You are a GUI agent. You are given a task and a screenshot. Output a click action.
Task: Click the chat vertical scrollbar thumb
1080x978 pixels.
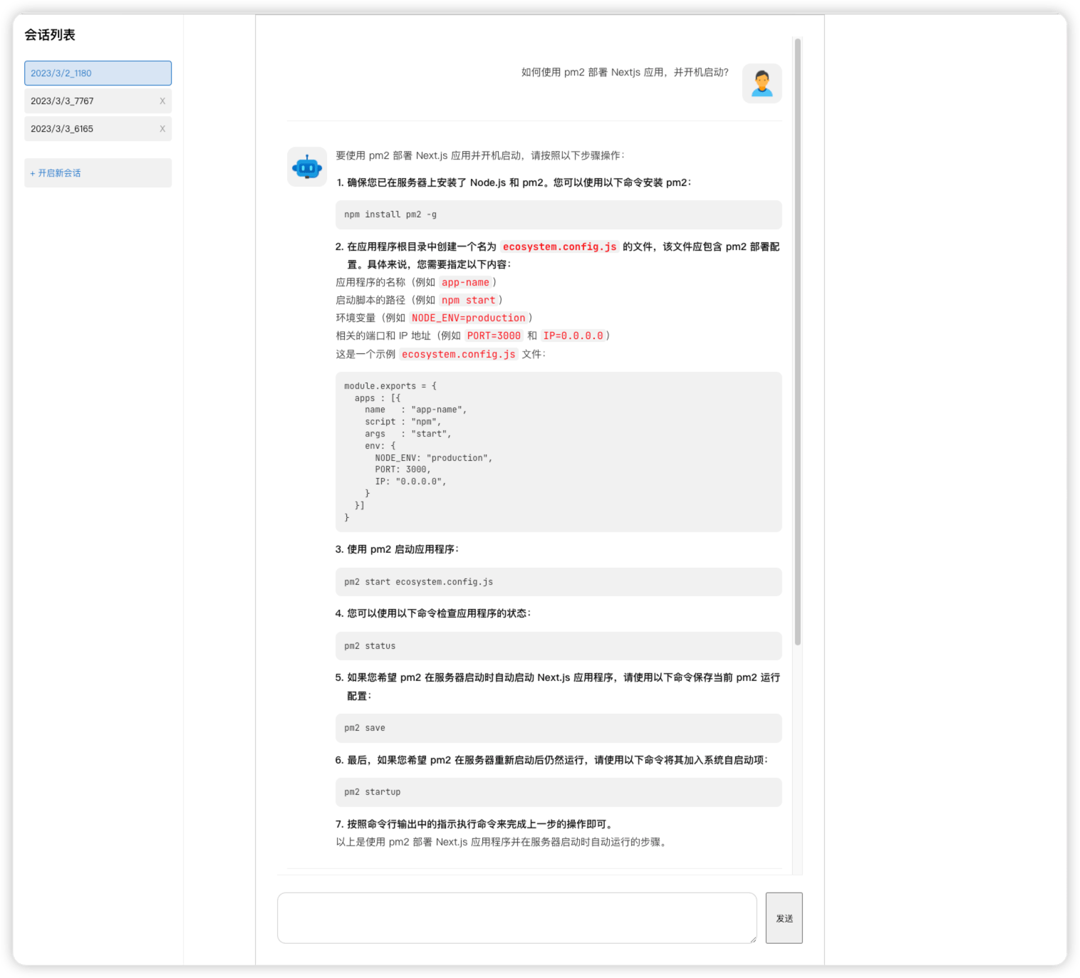(797, 342)
